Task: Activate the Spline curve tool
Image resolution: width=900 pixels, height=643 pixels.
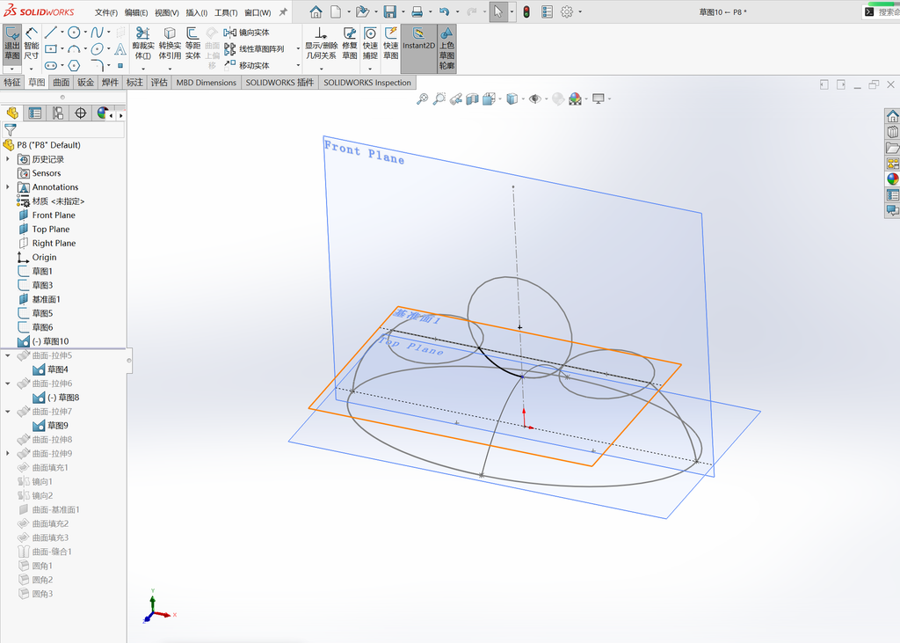Action: point(97,33)
